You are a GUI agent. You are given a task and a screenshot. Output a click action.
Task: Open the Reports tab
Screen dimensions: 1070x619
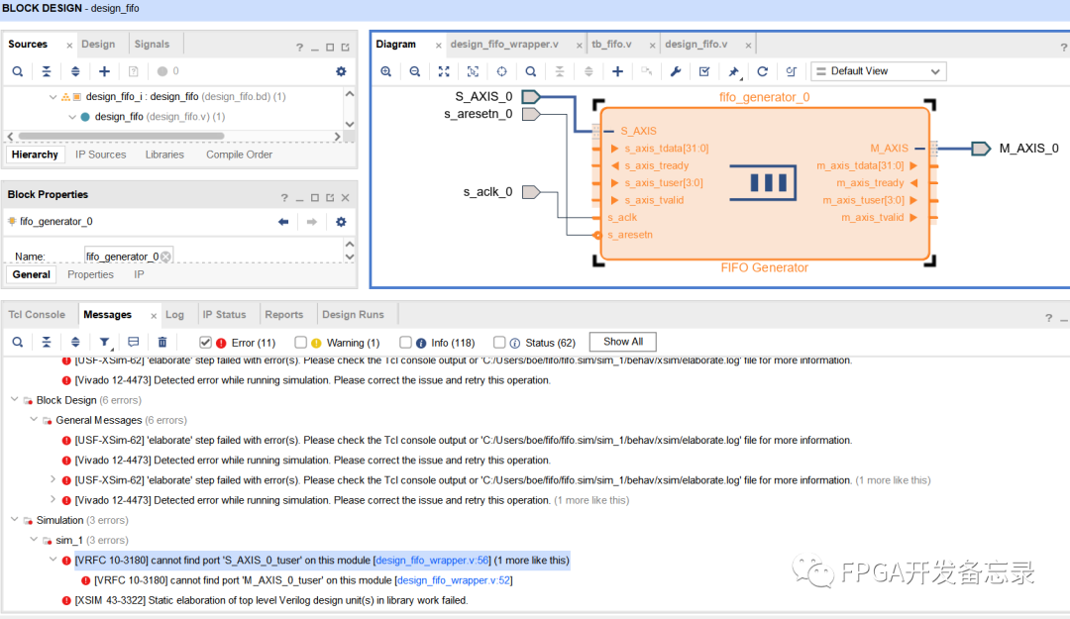pyautogui.click(x=284, y=315)
